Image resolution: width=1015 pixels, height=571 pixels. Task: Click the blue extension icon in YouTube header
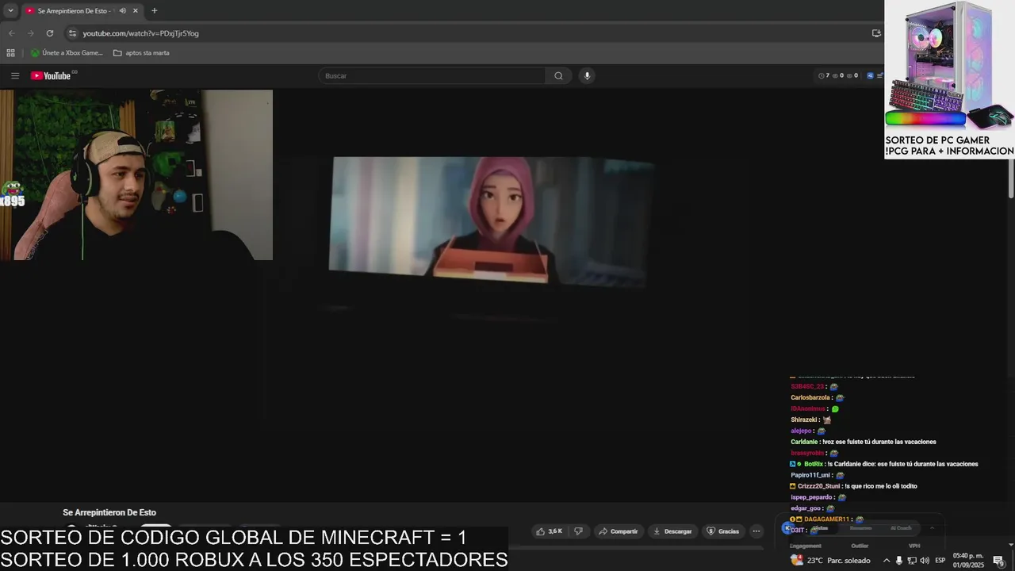click(870, 75)
